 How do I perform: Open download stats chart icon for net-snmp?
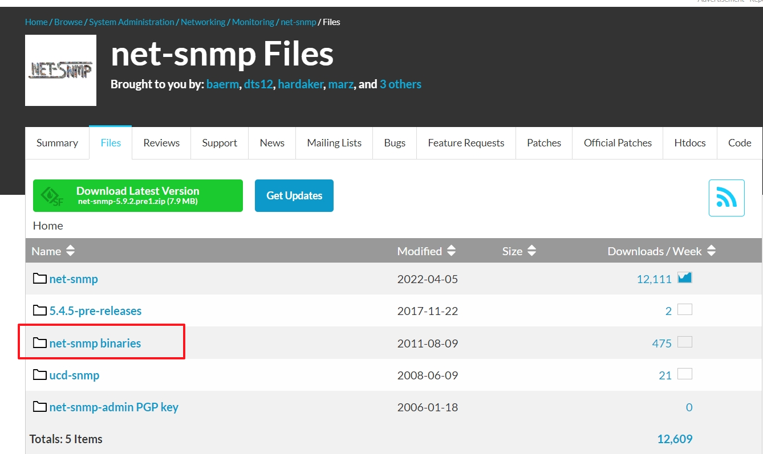point(685,277)
